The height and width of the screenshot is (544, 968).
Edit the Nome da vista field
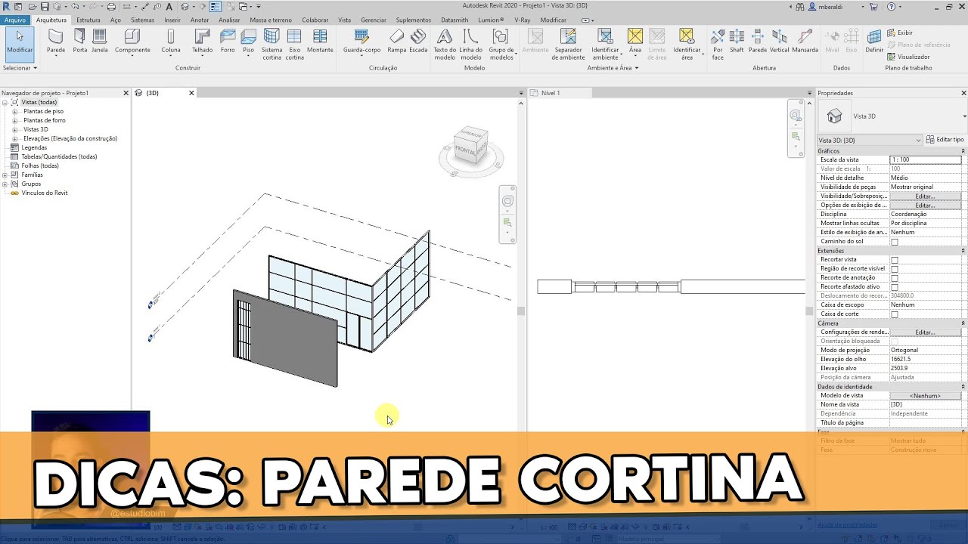[x=925, y=405]
